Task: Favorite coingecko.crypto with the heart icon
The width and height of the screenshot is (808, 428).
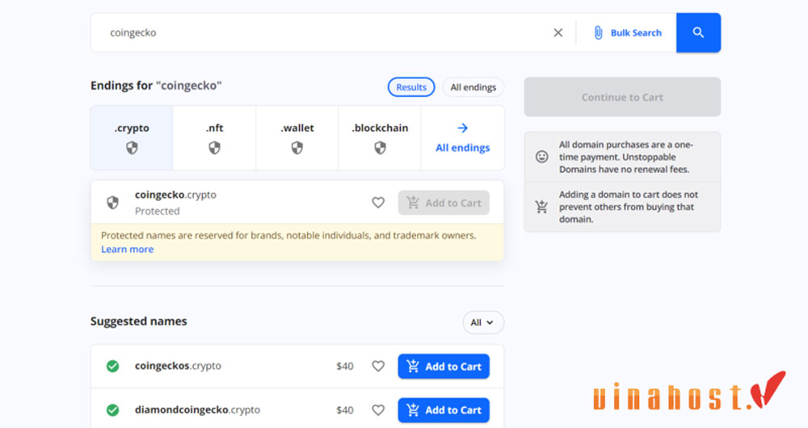Action: 378,203
